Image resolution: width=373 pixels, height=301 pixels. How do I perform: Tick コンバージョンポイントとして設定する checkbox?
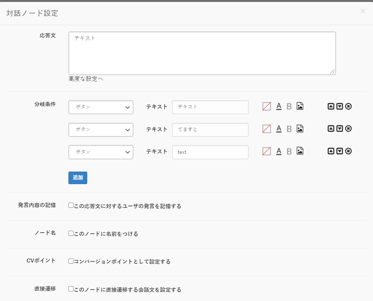(x=71, y=261)
